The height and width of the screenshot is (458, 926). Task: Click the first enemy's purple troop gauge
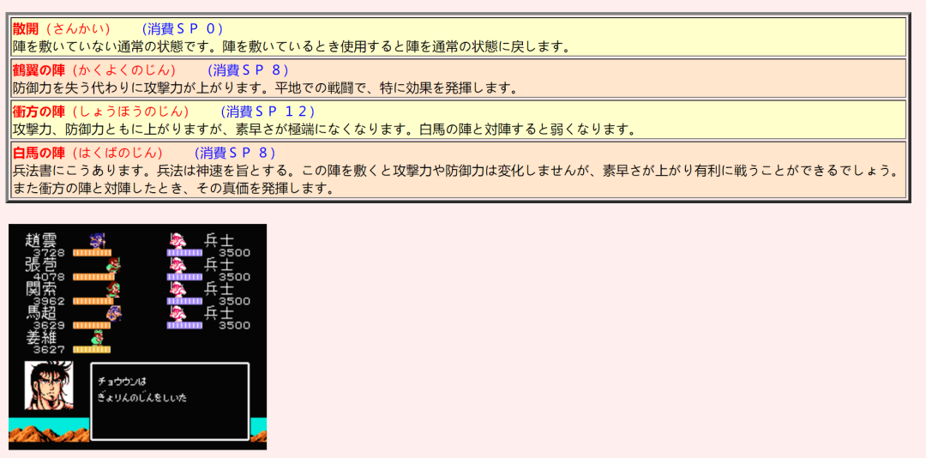click(184, 252)
